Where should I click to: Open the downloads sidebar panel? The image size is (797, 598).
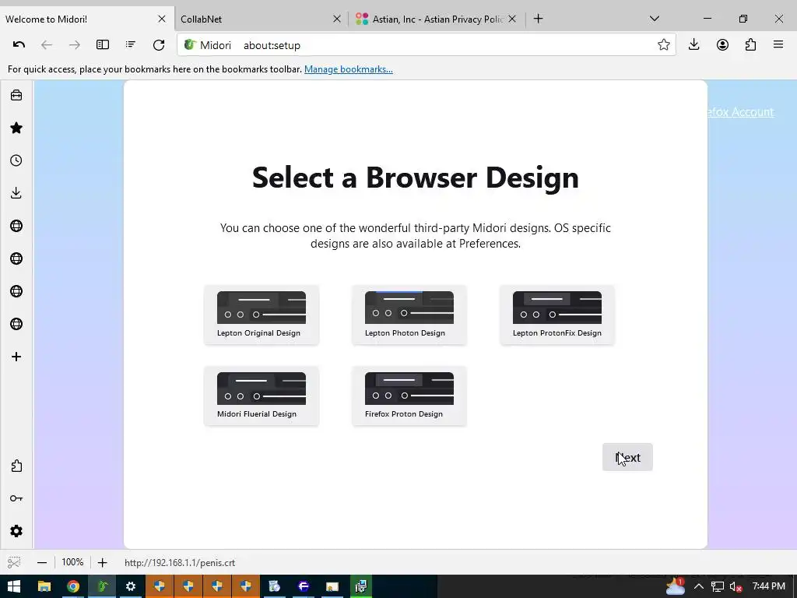16,193
